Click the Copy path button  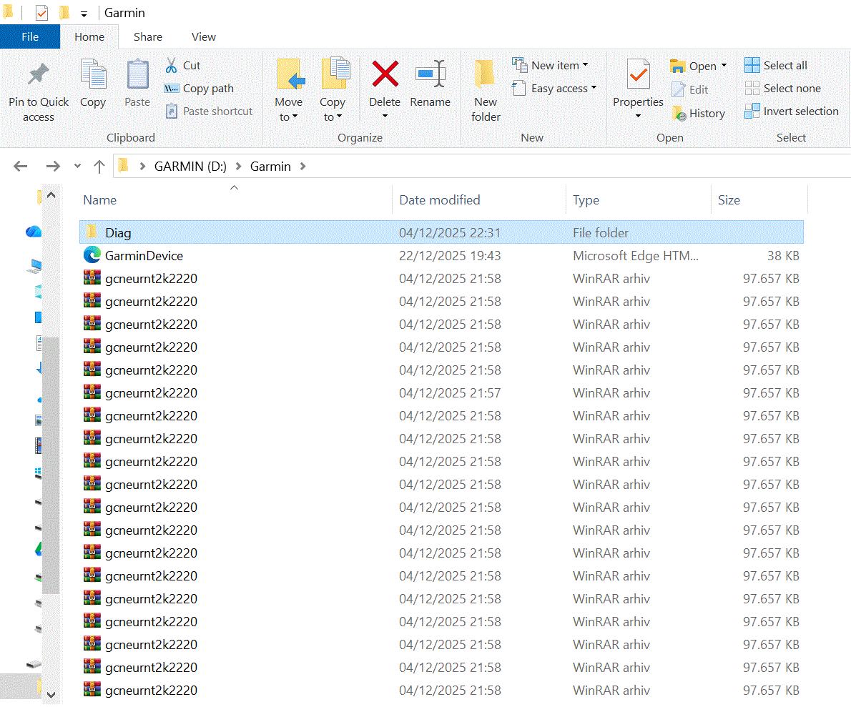[200, 89]
